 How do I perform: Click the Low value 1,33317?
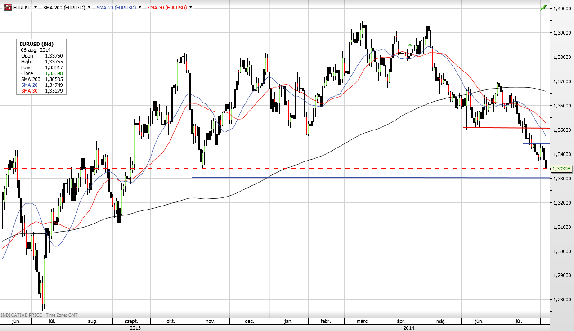click(x=53, y=67)
